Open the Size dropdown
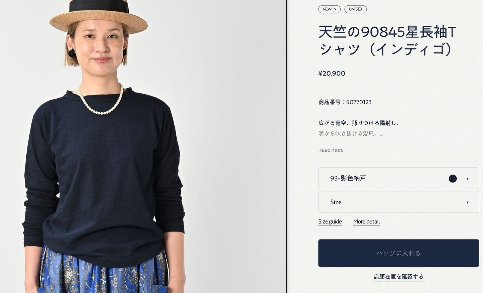Screen dimensions: 483x293 pyautogui.click(x=398, y=202)
